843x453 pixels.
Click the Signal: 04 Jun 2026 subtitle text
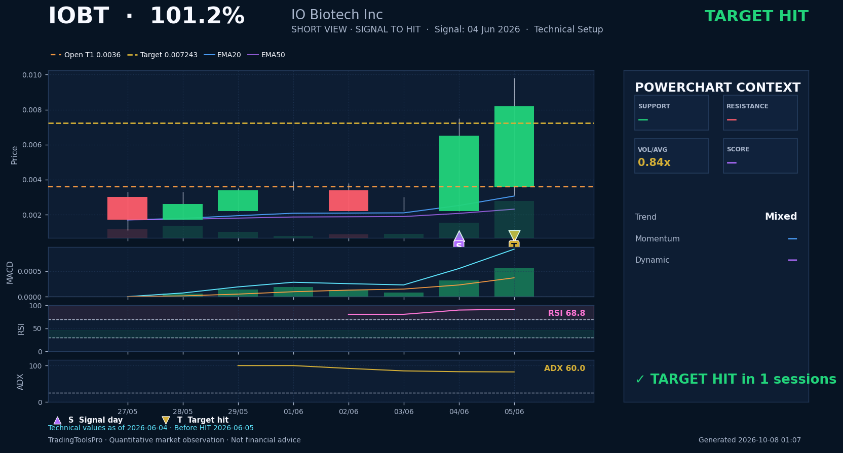click(477, 29)
